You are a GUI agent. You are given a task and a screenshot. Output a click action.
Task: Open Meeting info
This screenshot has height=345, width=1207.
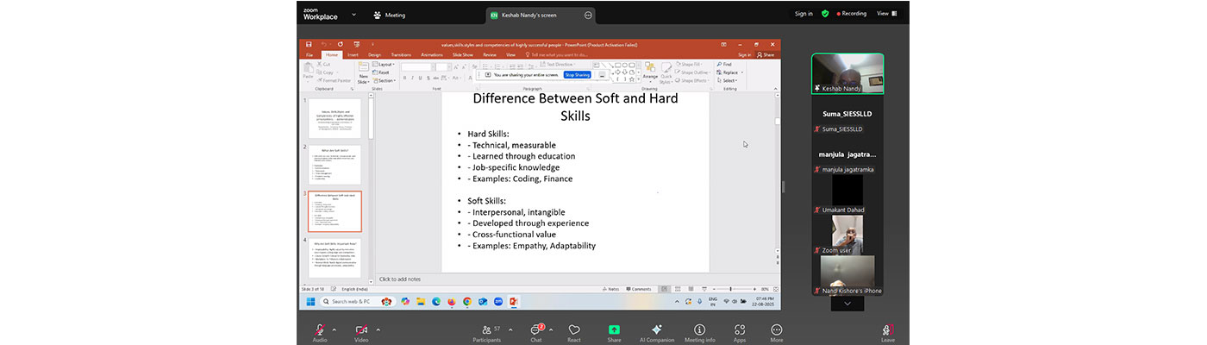[699, 332]
